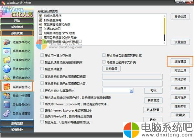Click the warning window title input field
The height and width of the screenshot is (138, 194).
[133, 77]
